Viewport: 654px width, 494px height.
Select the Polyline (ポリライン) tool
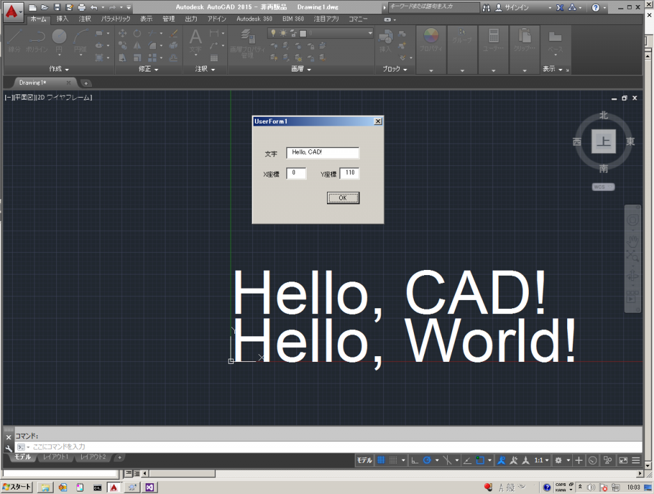[x=36, y=41]
